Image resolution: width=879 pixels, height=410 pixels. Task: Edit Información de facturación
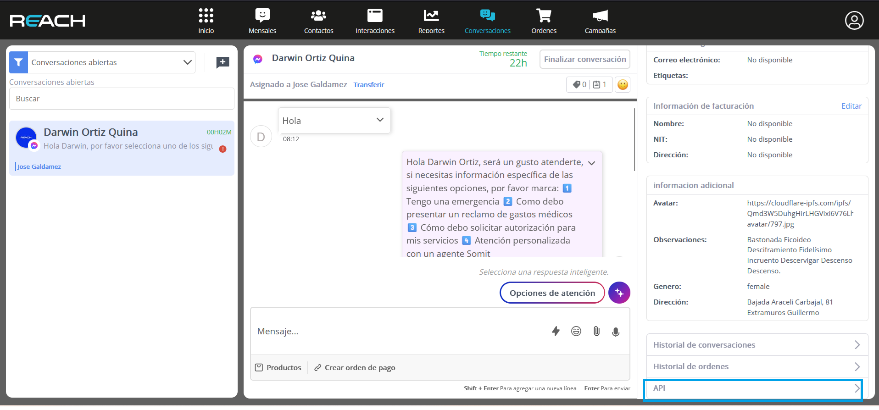click(851, 106)
